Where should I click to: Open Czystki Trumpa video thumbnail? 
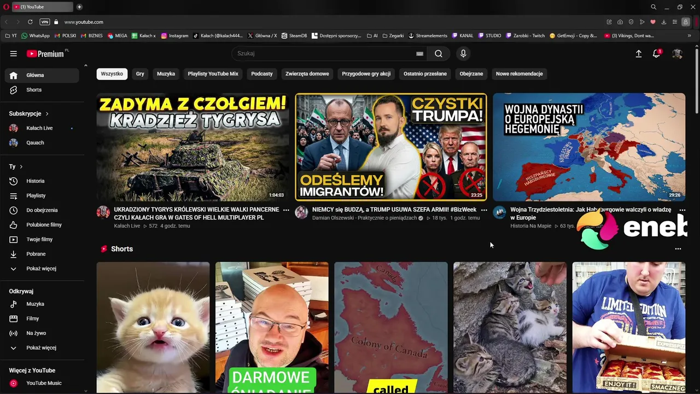coord(391,147)
